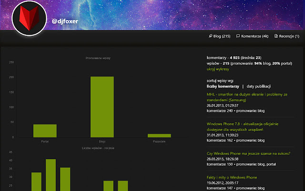Image resolution: width=305 pixels, height=191 pixels.
Task: Click the review document icon next to Recenzje
Action: pyautogui.click(x=276, y=36)
